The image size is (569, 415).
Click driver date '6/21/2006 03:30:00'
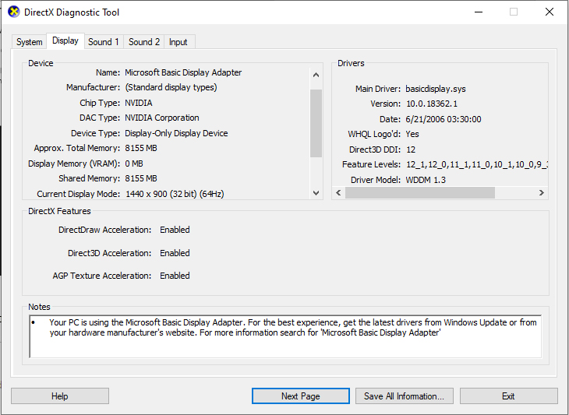(444, 119)
